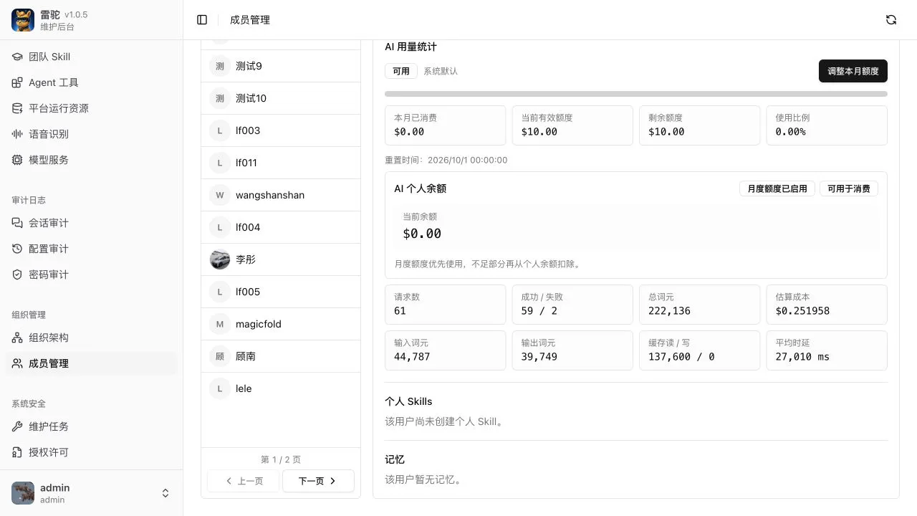Click the 语音识别 waveform icon

17,134
